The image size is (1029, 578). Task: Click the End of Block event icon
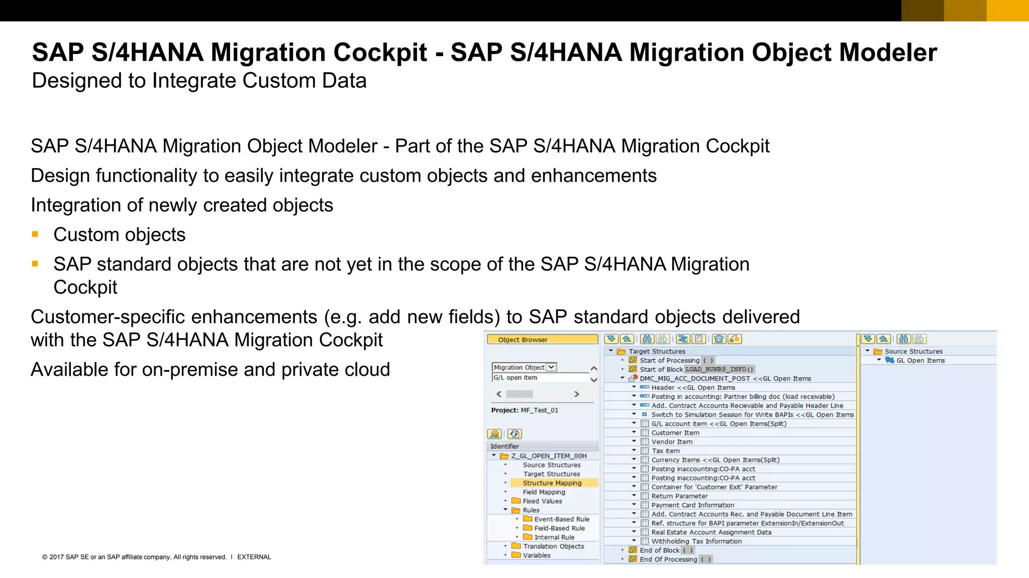[x=633, y=550]
